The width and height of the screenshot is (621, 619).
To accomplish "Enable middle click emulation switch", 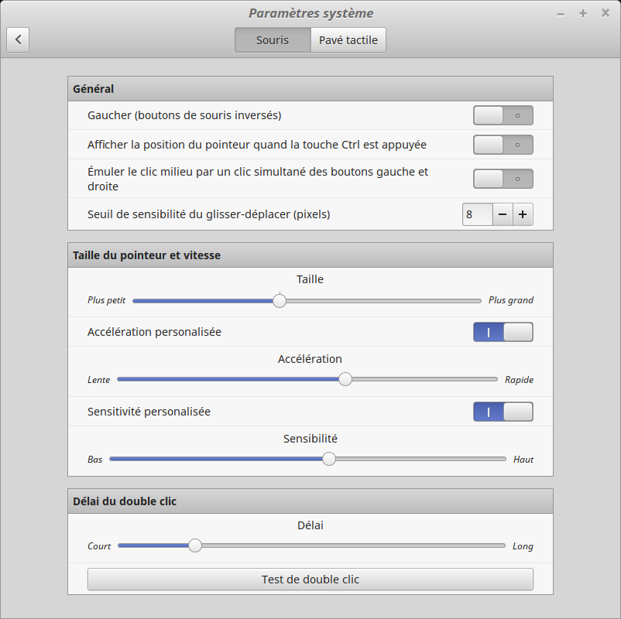I will coord(503,179).
